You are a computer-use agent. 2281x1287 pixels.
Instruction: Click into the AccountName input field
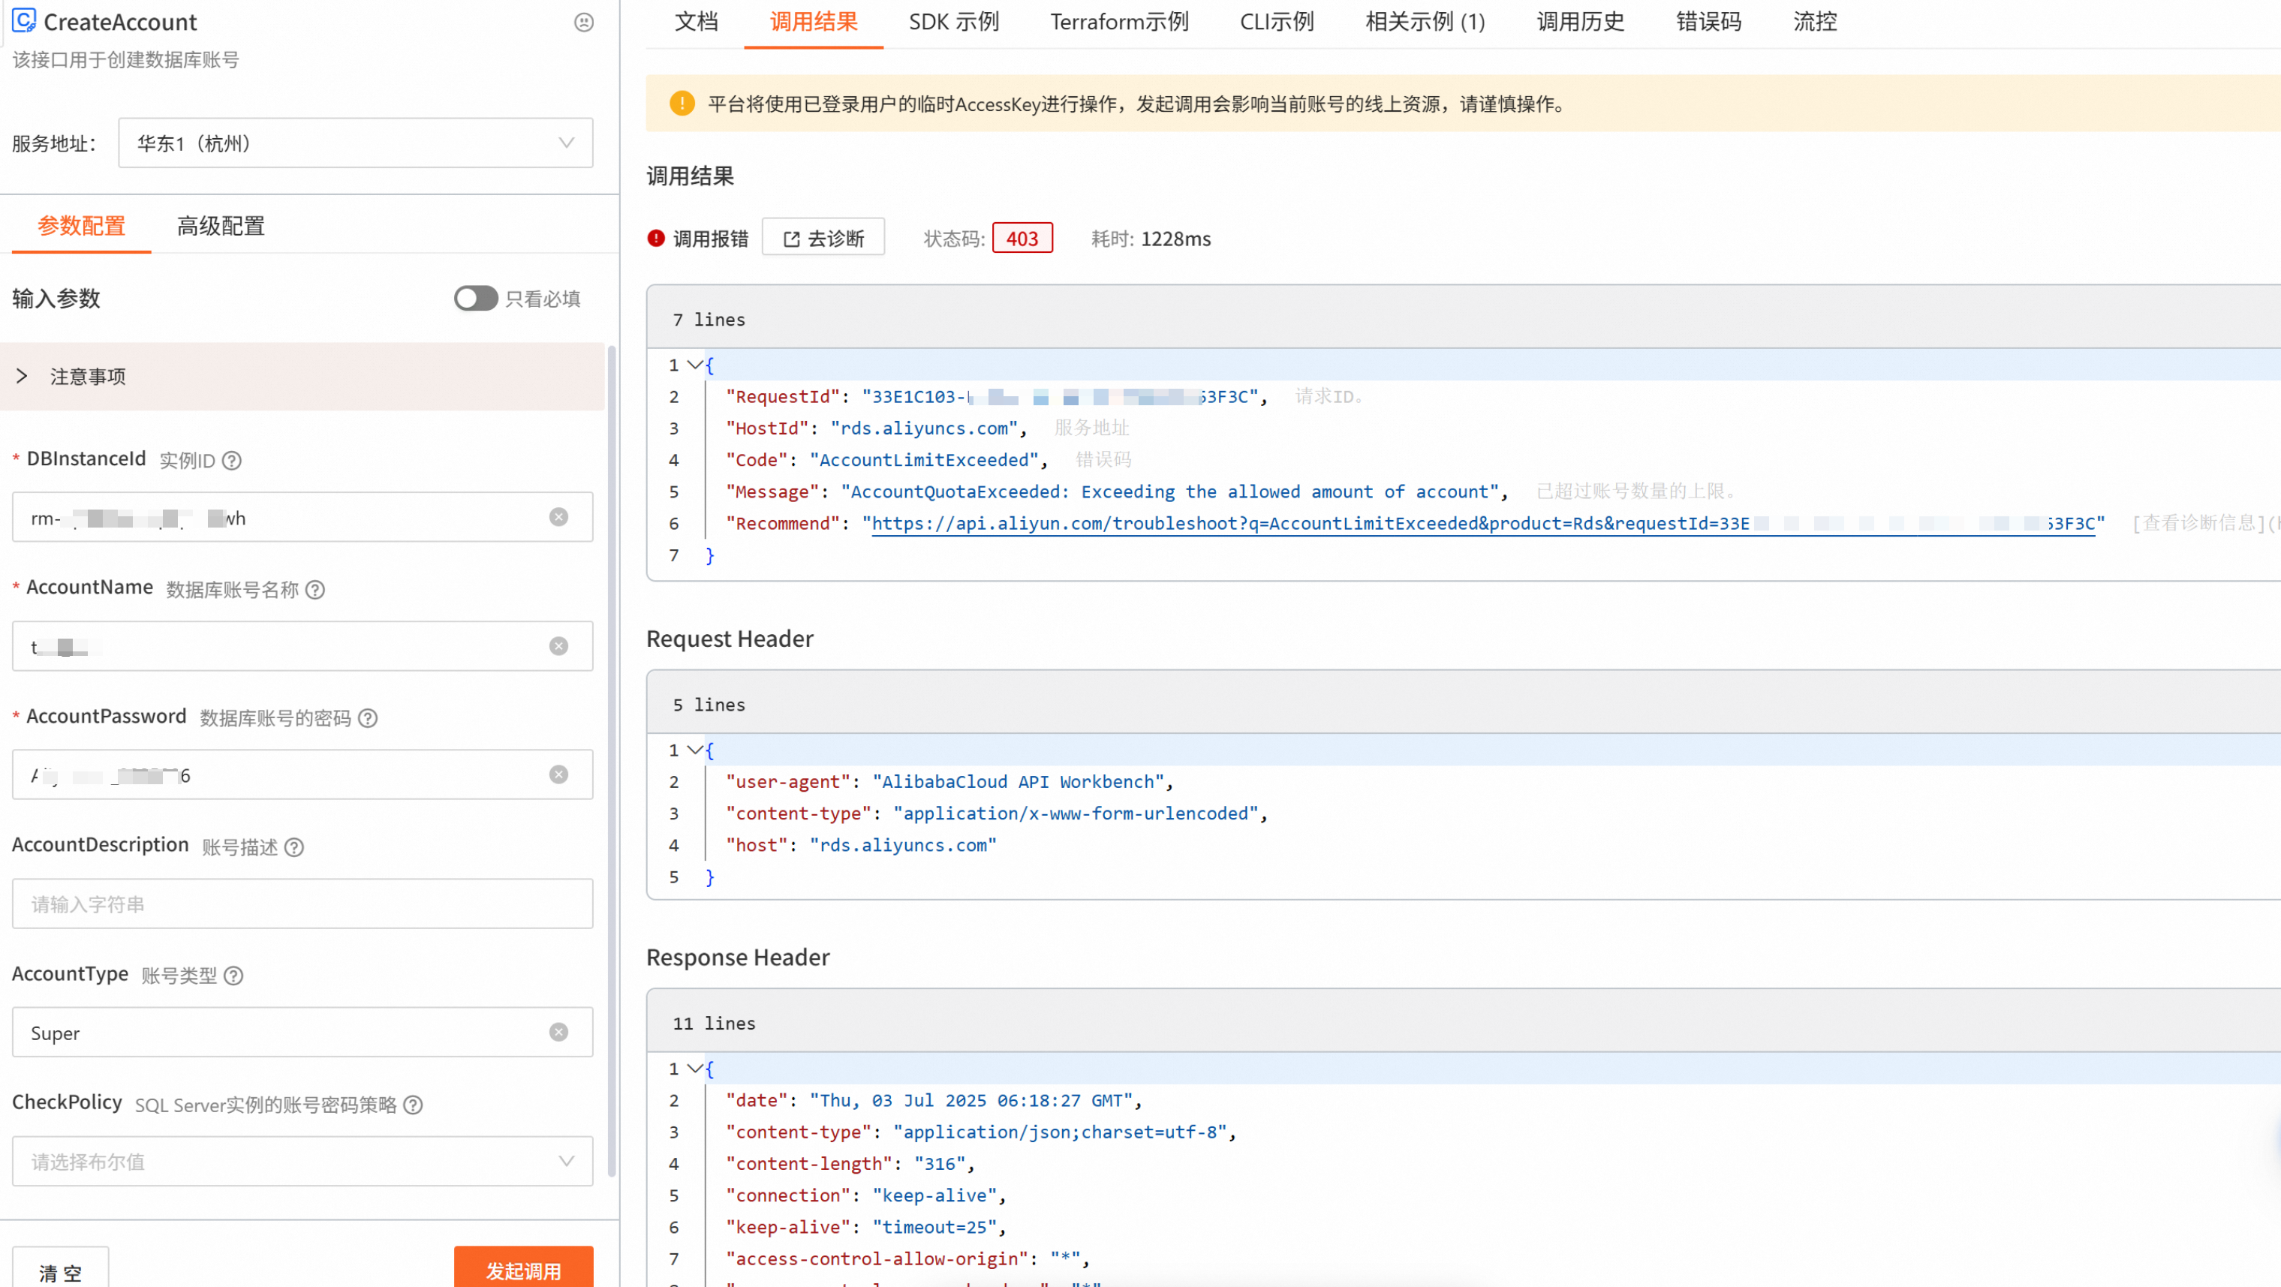click(x=302, y=646)
